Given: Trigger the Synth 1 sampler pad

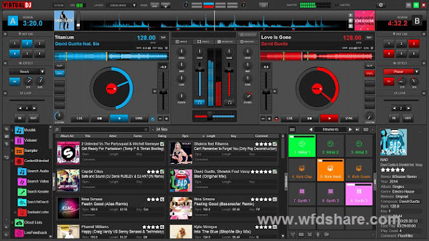Looking at the screenshot, I should point(302,194).
